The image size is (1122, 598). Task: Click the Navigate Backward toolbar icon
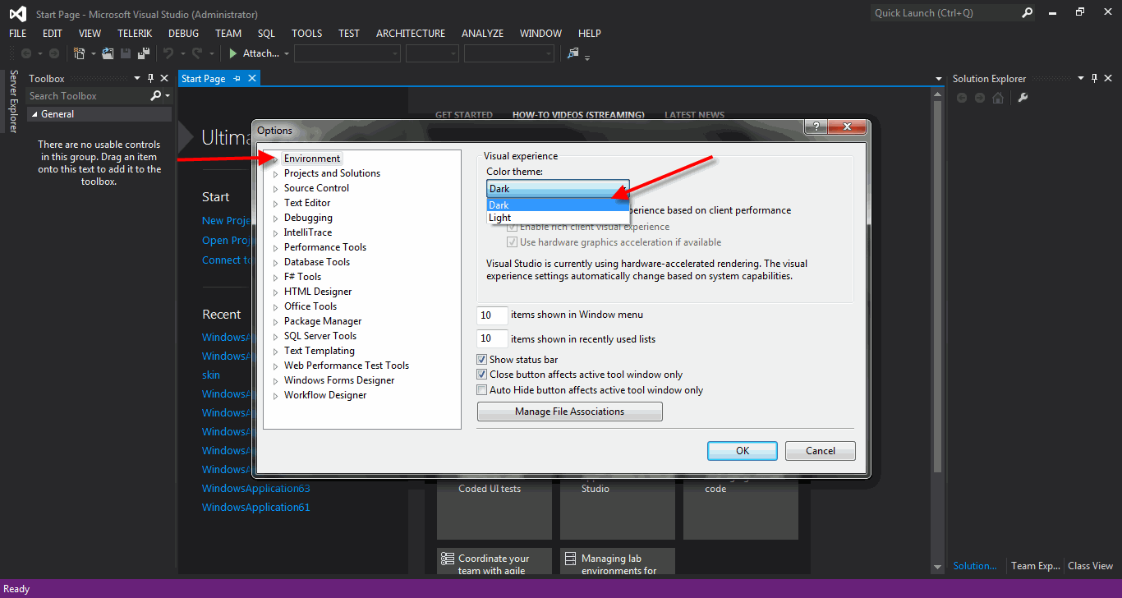tap(26, 53)
